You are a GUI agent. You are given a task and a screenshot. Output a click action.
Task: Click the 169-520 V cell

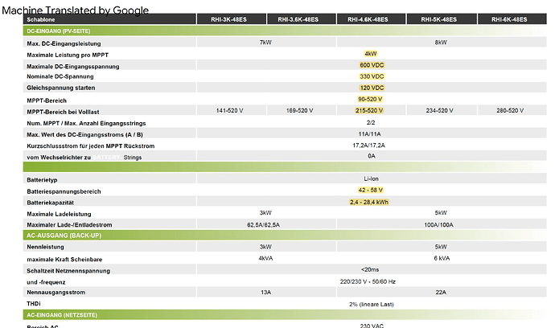pos(300,110)
